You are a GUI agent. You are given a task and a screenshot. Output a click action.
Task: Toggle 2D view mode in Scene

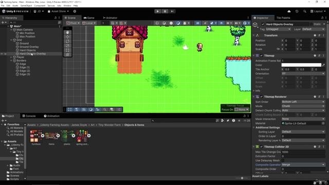tap(197, 23)
